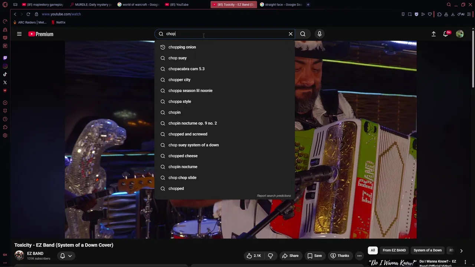Select suggestion 'chop chop slide'
This screenshot has height=267, width=475.
225,178
